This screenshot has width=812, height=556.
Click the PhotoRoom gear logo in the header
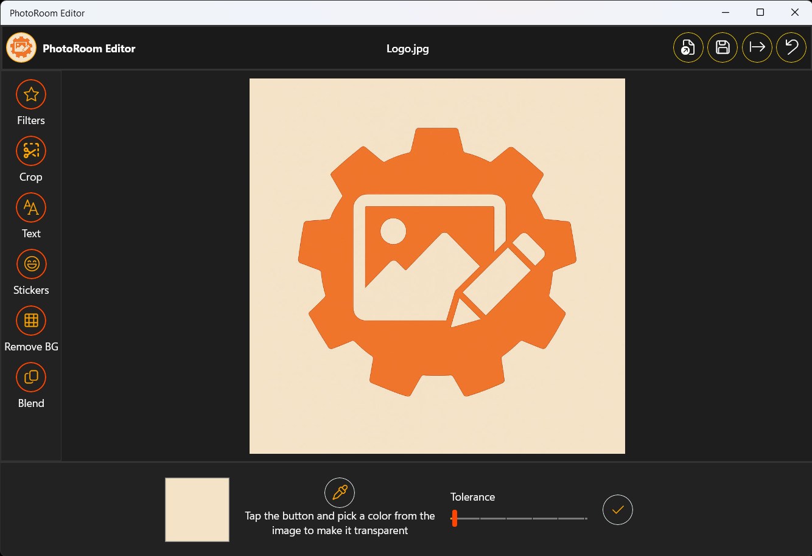[x=21, y=47]
